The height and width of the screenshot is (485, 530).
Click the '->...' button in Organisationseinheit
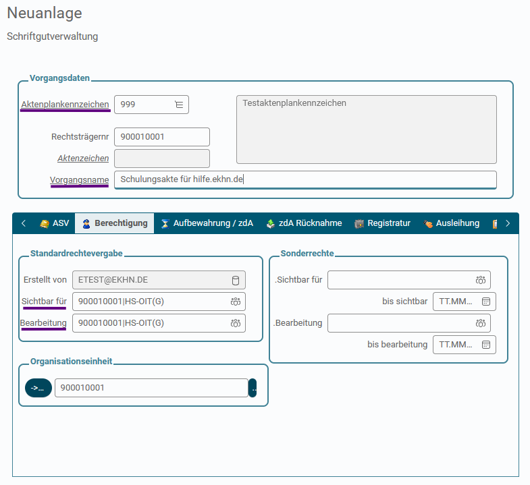coord(38,388)
